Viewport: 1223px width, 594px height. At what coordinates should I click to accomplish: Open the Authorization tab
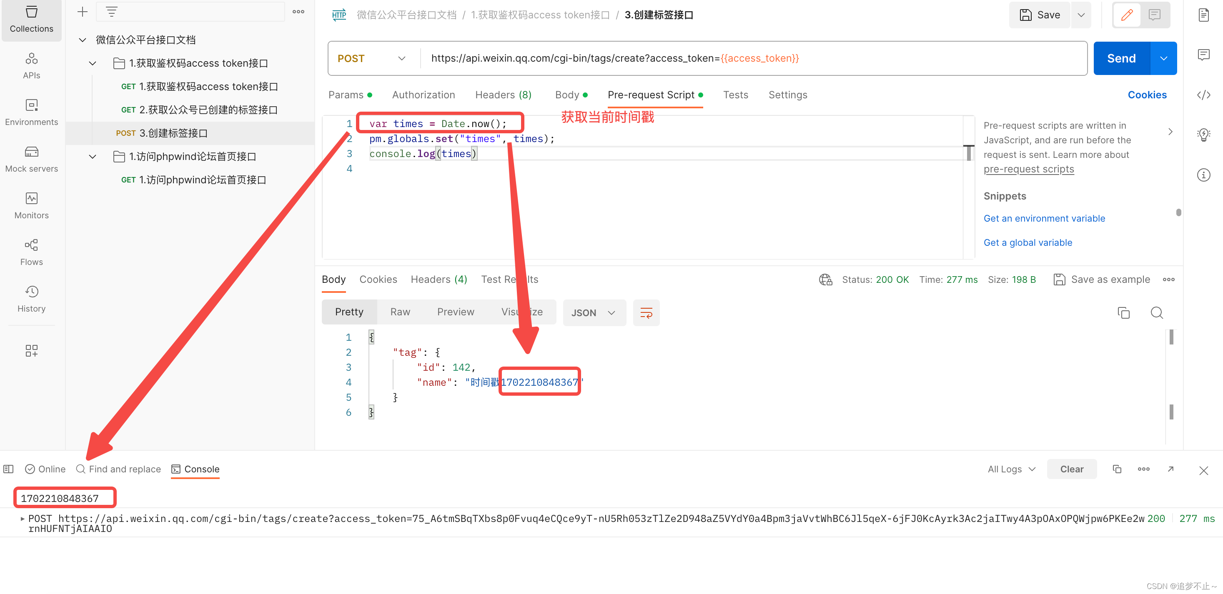click(x=423, y=95)
